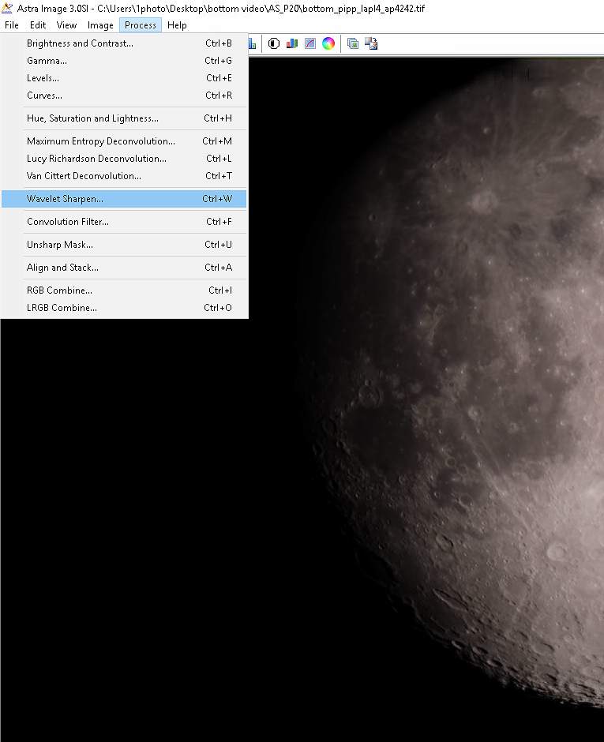The image size is (604, 742).
Task: Open the View menu
Action: click(x=66, y=25)
